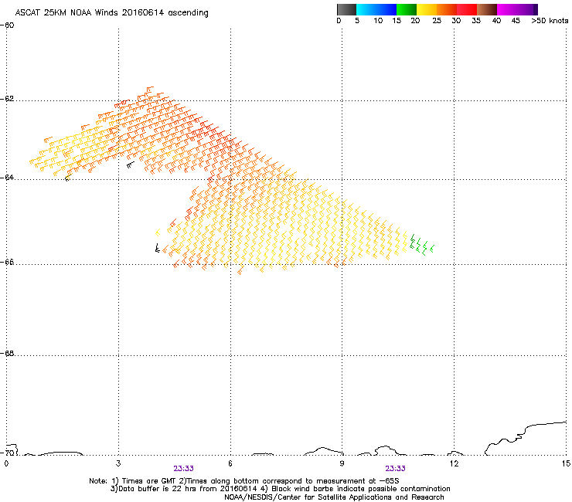
Task: Click the "-64" latitude axis label
Action: 8,178
